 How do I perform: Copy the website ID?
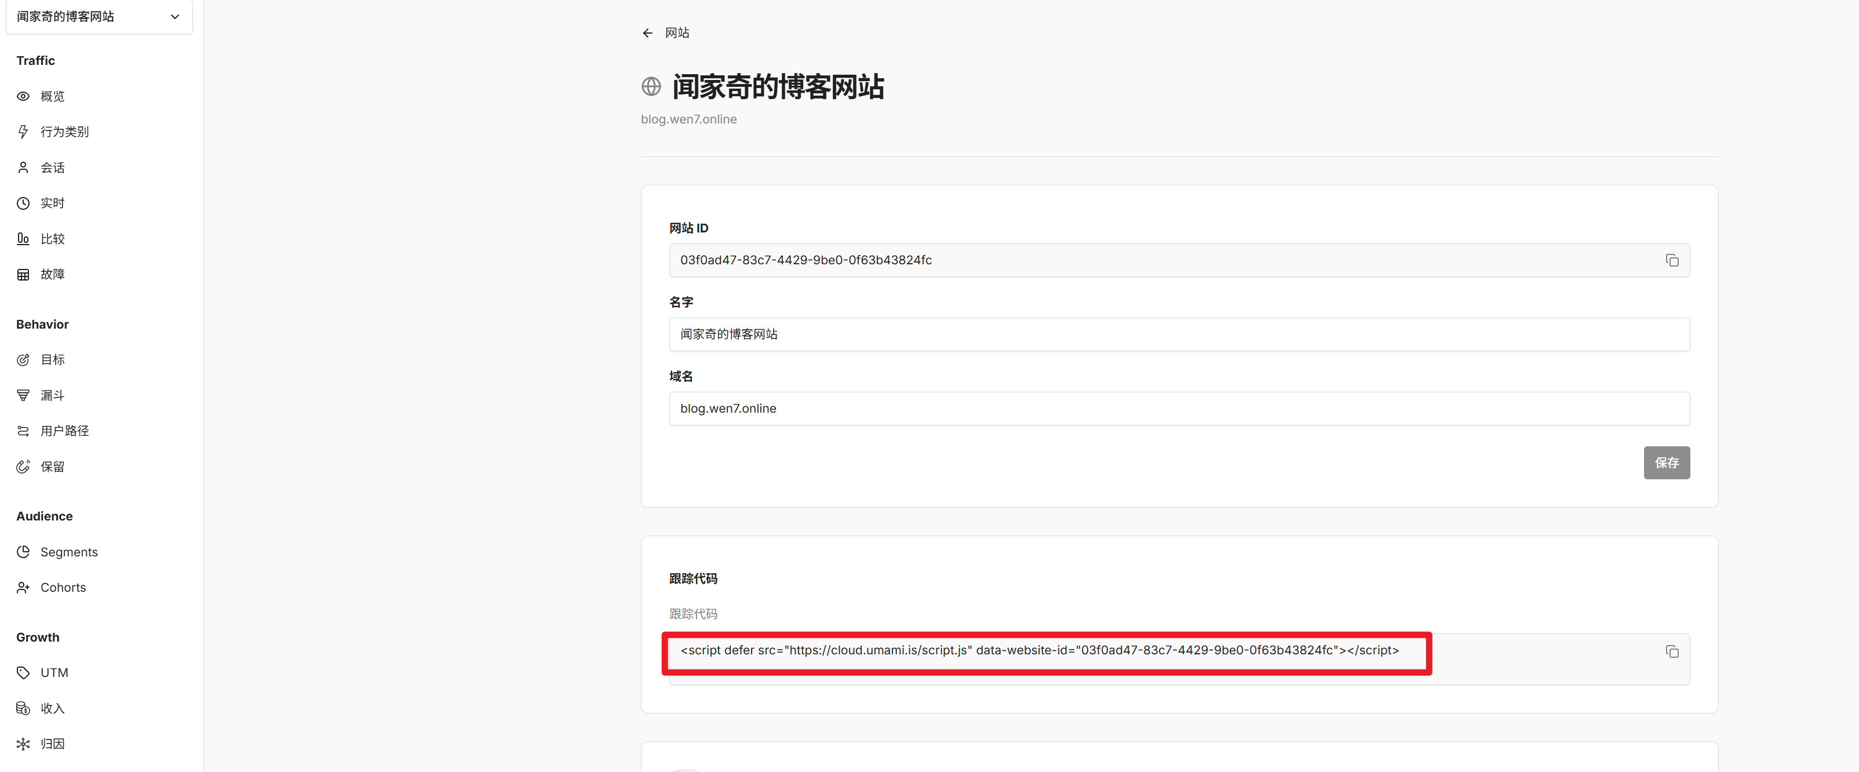(x=1671, y=260)
